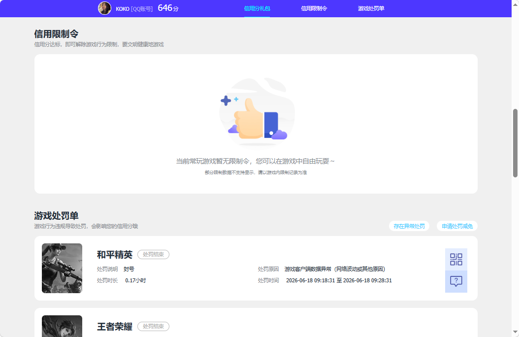Click the 游戏处罚单 section heading
Screen dimensions: 519x337
pyautogui.click(x=56, y=216)
